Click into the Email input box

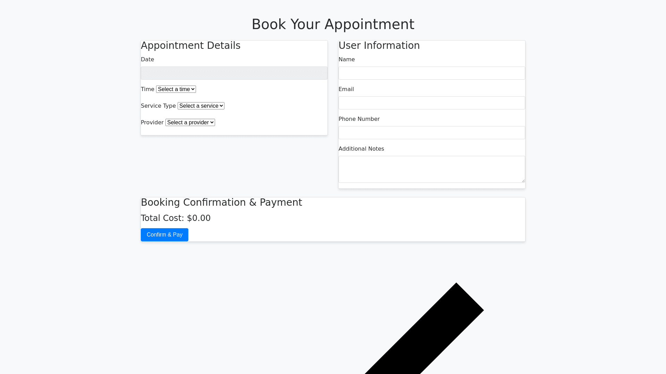point(432,103)
